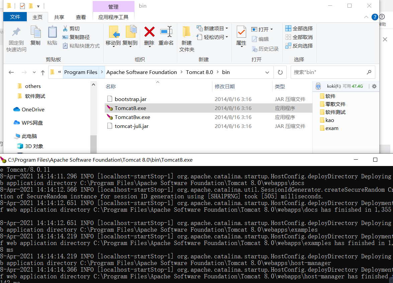Open the New item (新建项目) dropdown

coord(212,28)
